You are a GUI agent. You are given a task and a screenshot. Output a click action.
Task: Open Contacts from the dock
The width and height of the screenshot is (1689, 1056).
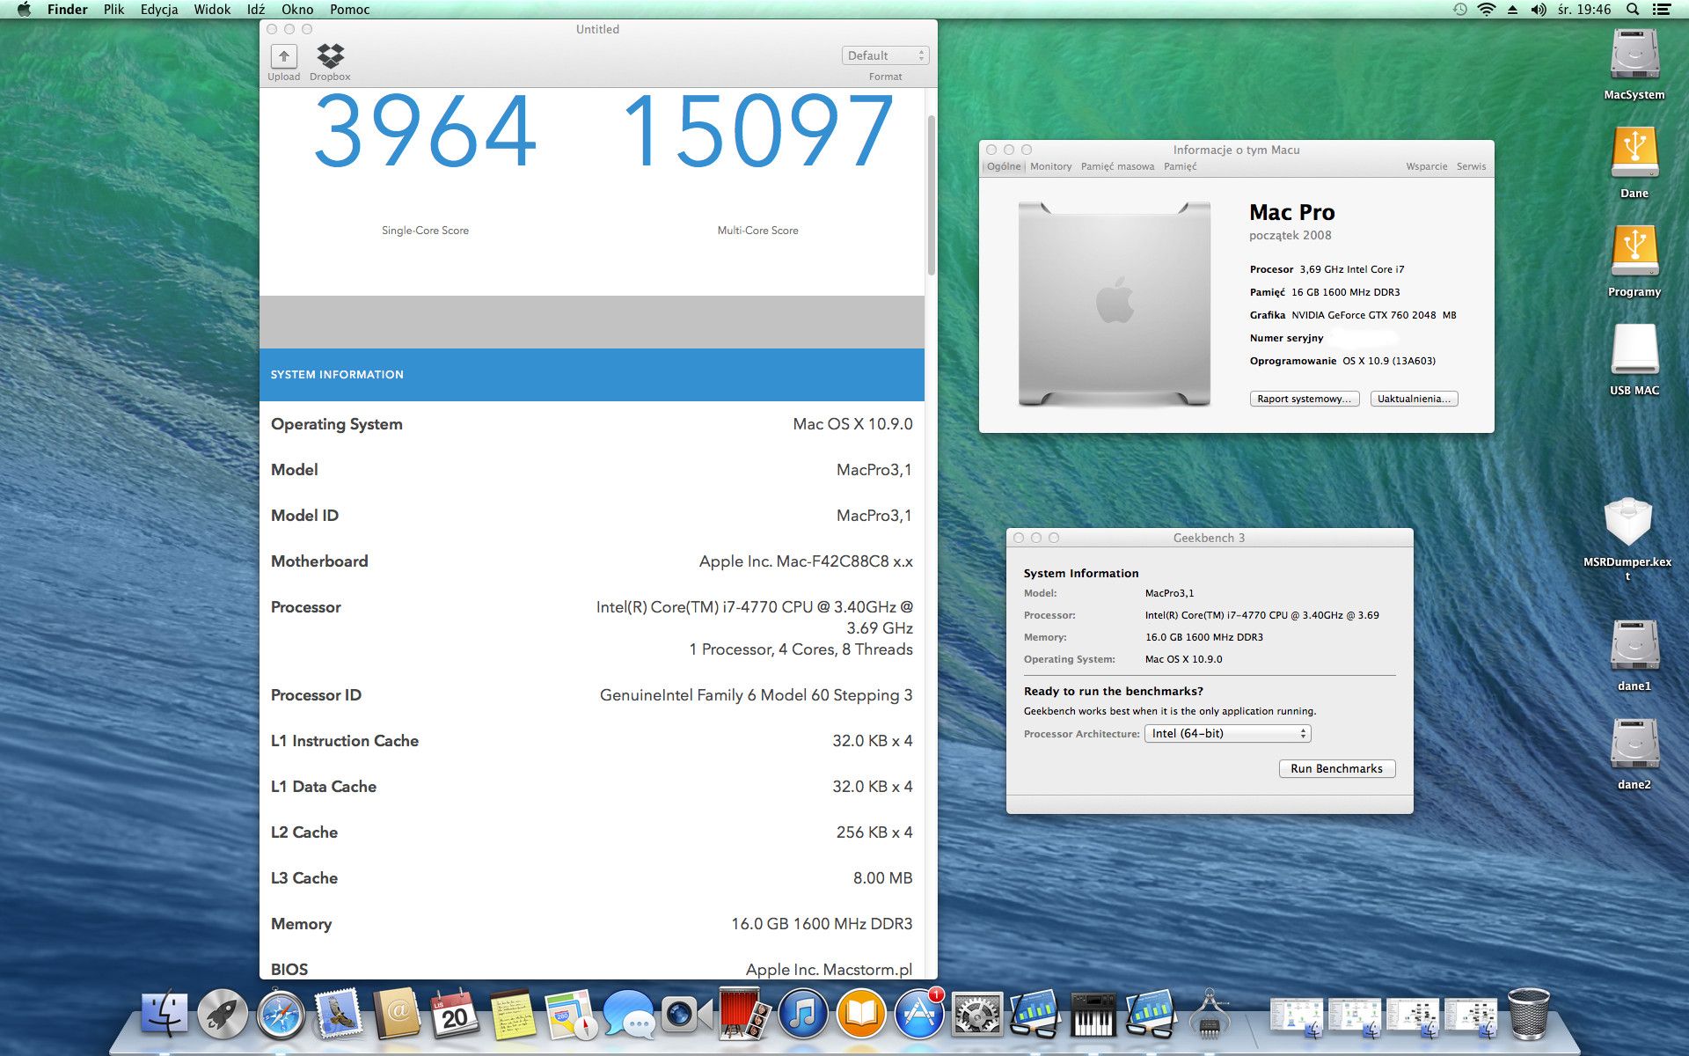click(x=398, y=1014)
